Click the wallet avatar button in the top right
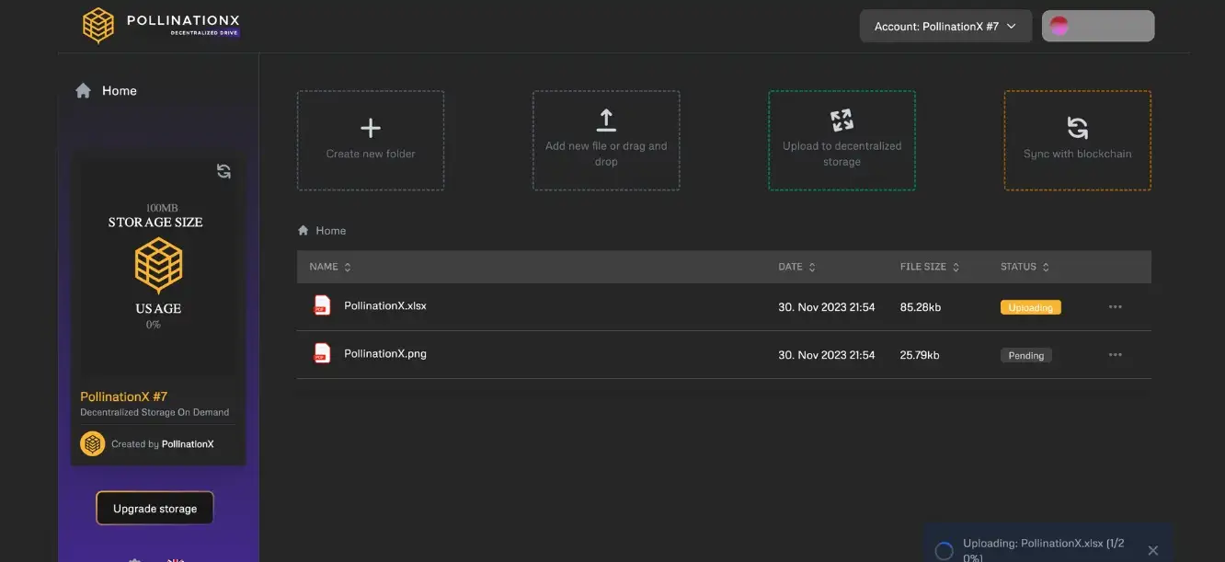The width and height of the screenshot is (1225, 562). 1098,26
